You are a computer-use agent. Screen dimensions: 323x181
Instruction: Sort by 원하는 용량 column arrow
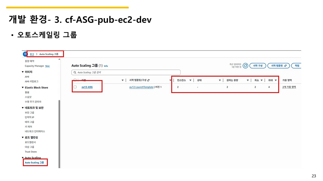[248, 80]
